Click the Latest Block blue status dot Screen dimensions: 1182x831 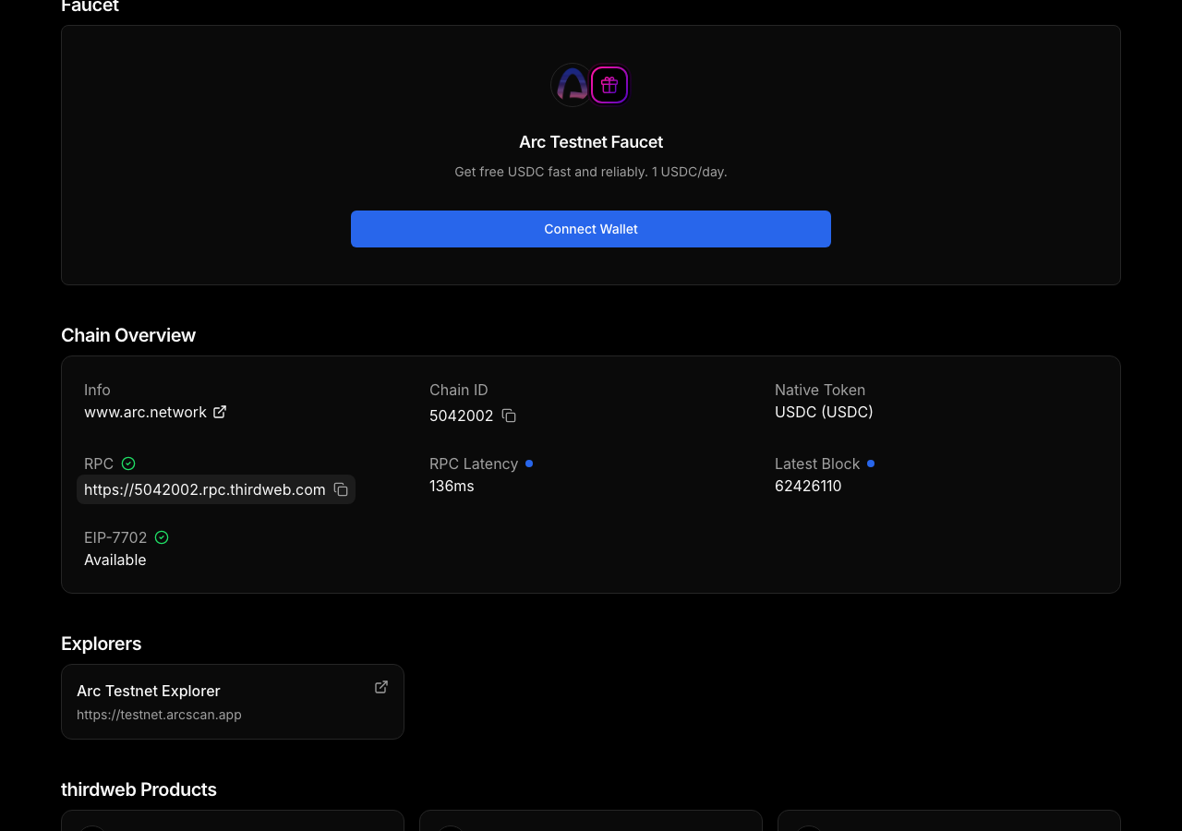pyautogui.click(x=871, y=464)
